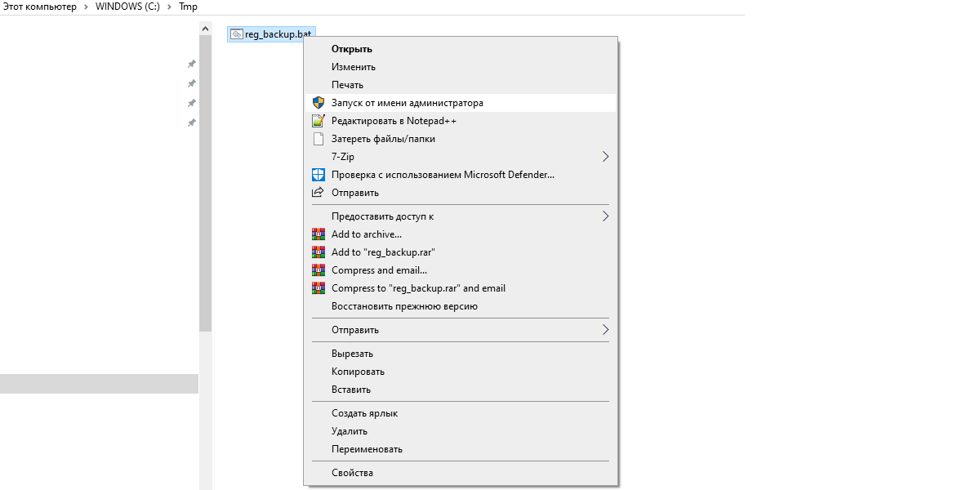The image size is (980, 490).
Task: Select Изменить in the context menu
Action: 353,67
